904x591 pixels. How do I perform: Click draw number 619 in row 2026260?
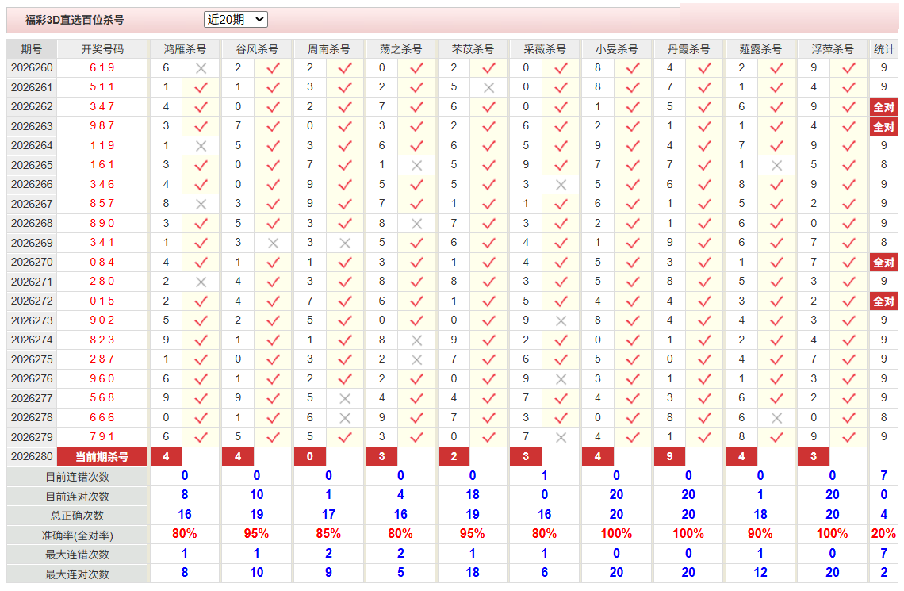pyautogui.click(x=102, y=67)
